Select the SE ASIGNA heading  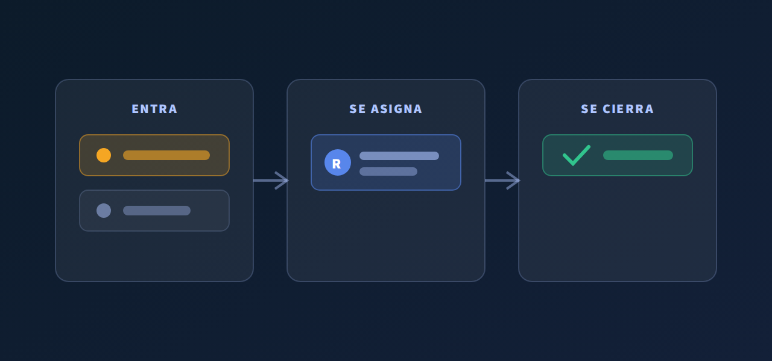click(x=386, y=109)
